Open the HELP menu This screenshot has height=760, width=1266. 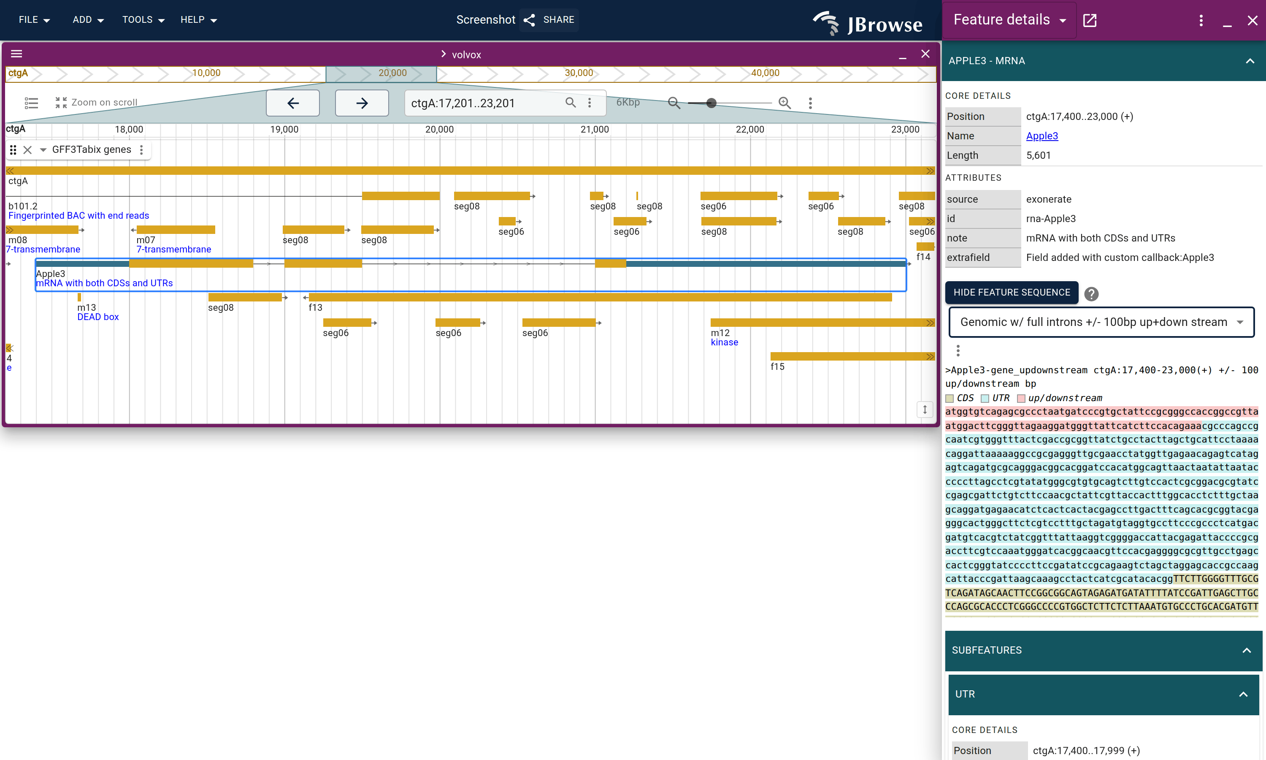pyautogui.click(x=198, y=19)
